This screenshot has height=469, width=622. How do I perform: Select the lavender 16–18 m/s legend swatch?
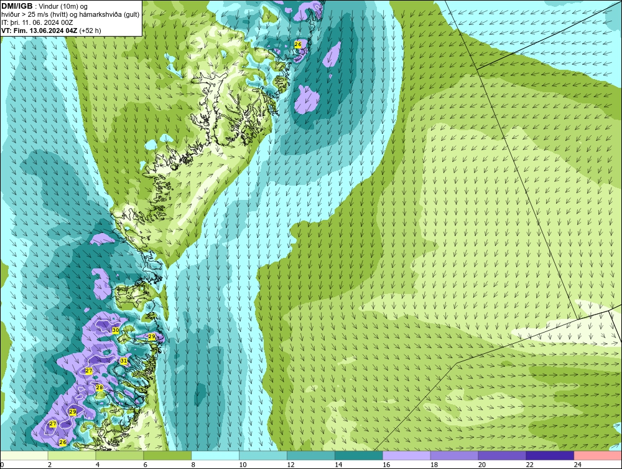406,455
